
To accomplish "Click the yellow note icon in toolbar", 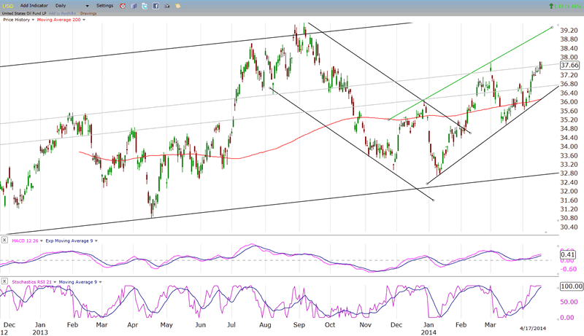I will click(178, 6).
